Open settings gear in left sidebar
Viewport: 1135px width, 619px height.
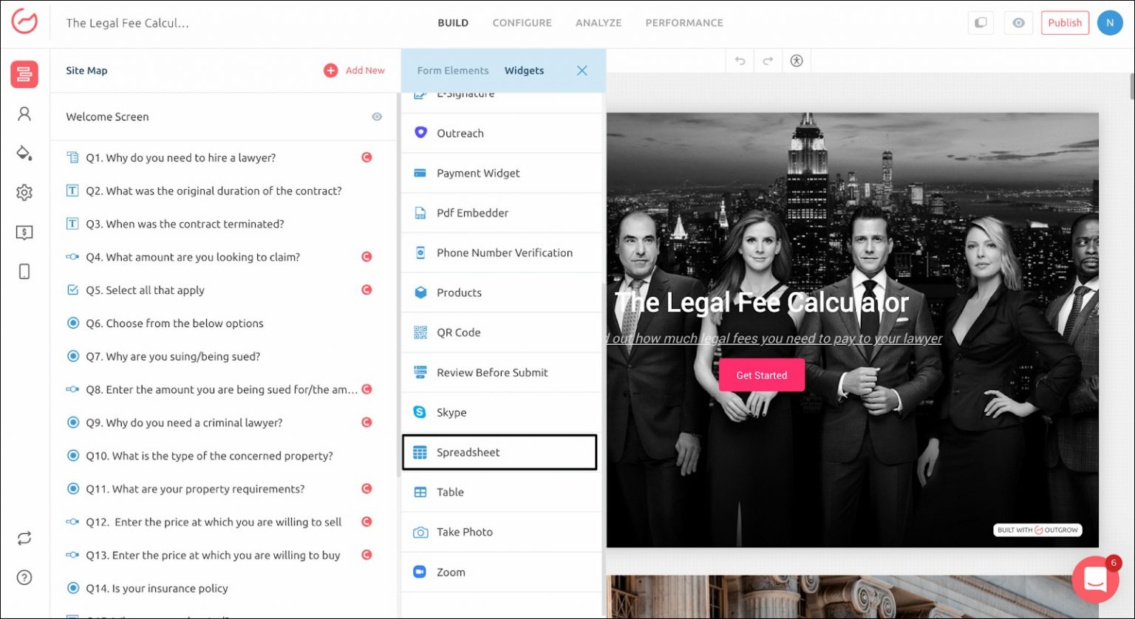(x=24, y=193)
